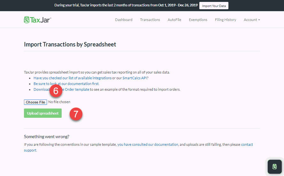Screen dimensions: 284x176
Task: Open Filing History from the navbar
Action: click(x=225, y=20)
